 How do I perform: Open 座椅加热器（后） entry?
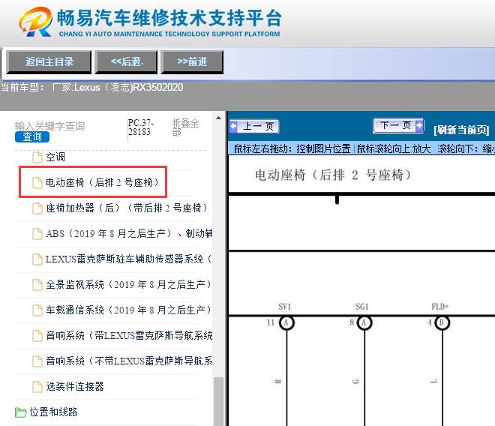[127, 208]
